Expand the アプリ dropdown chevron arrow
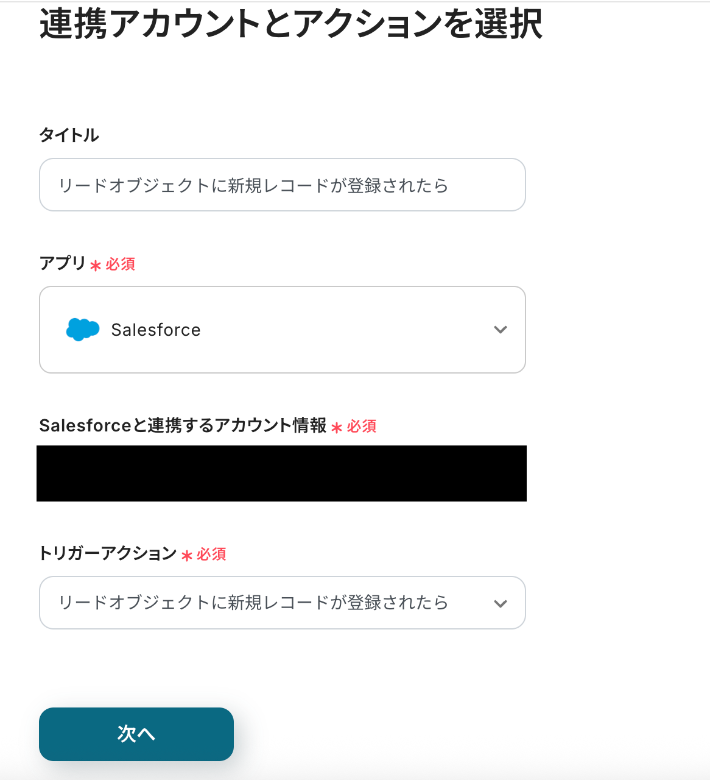The image size is (710, 780). [501, 330]
